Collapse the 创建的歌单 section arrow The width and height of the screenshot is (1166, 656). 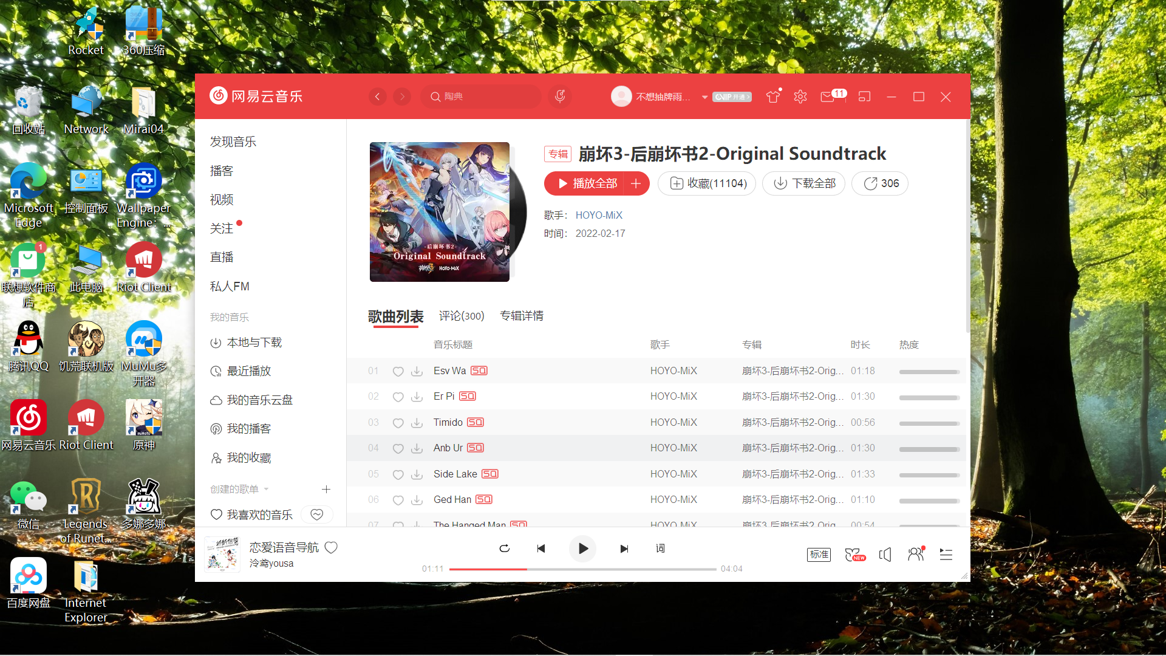coord(266,489)
